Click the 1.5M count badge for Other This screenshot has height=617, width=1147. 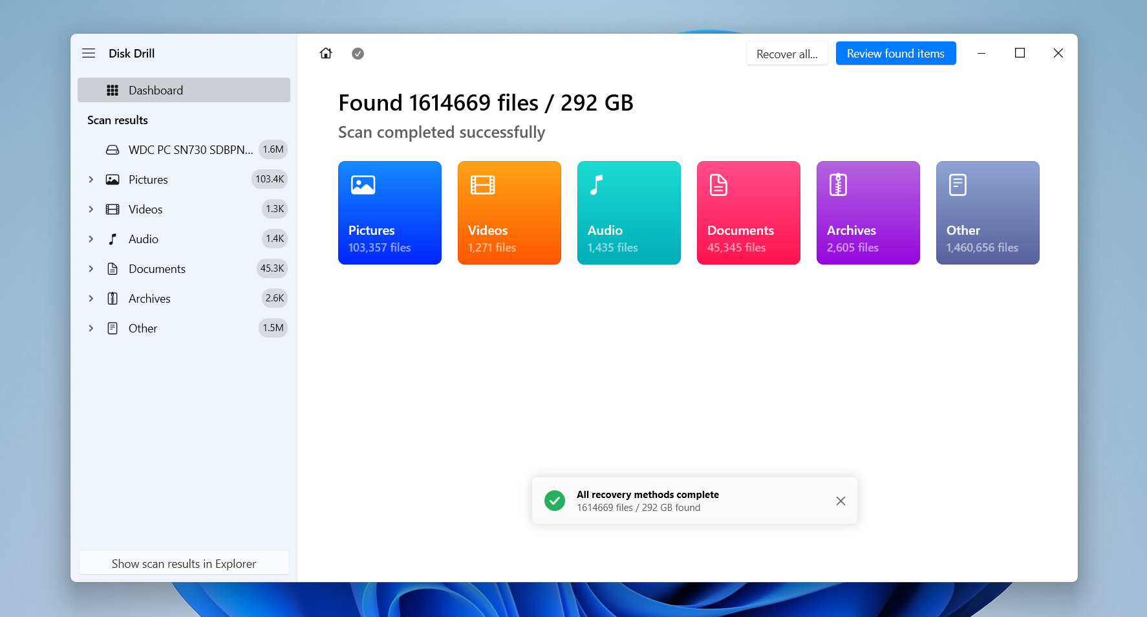click(273, 328)
